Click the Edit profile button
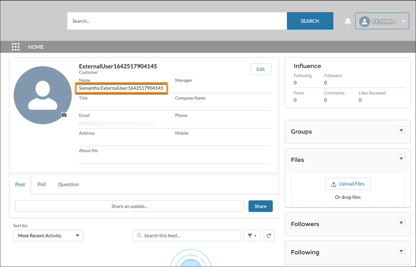Screen dimensions: 416x267 pos(260,69)
